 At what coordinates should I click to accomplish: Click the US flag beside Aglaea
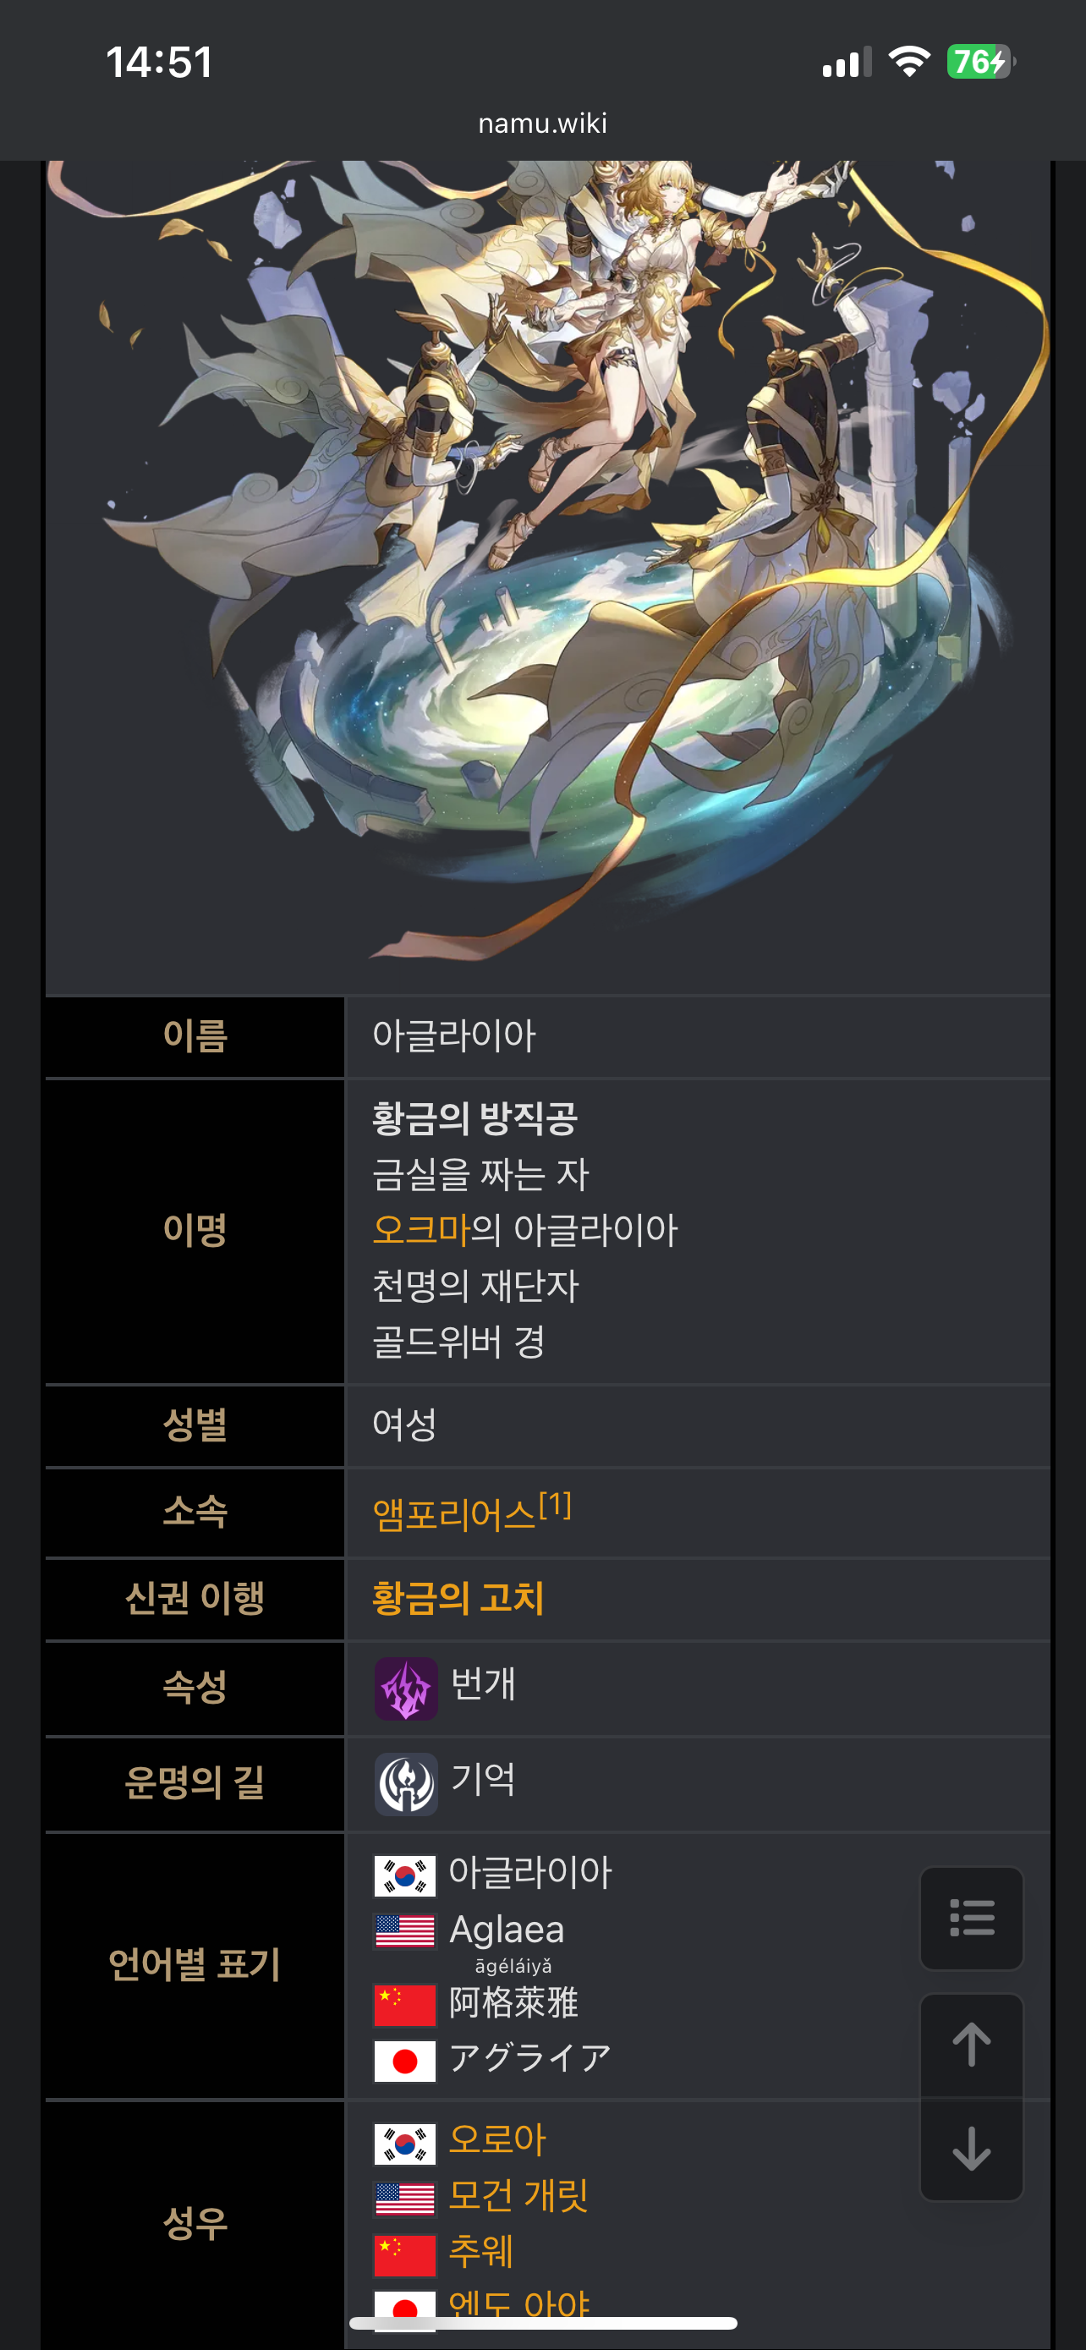(x=405, y=1930)
